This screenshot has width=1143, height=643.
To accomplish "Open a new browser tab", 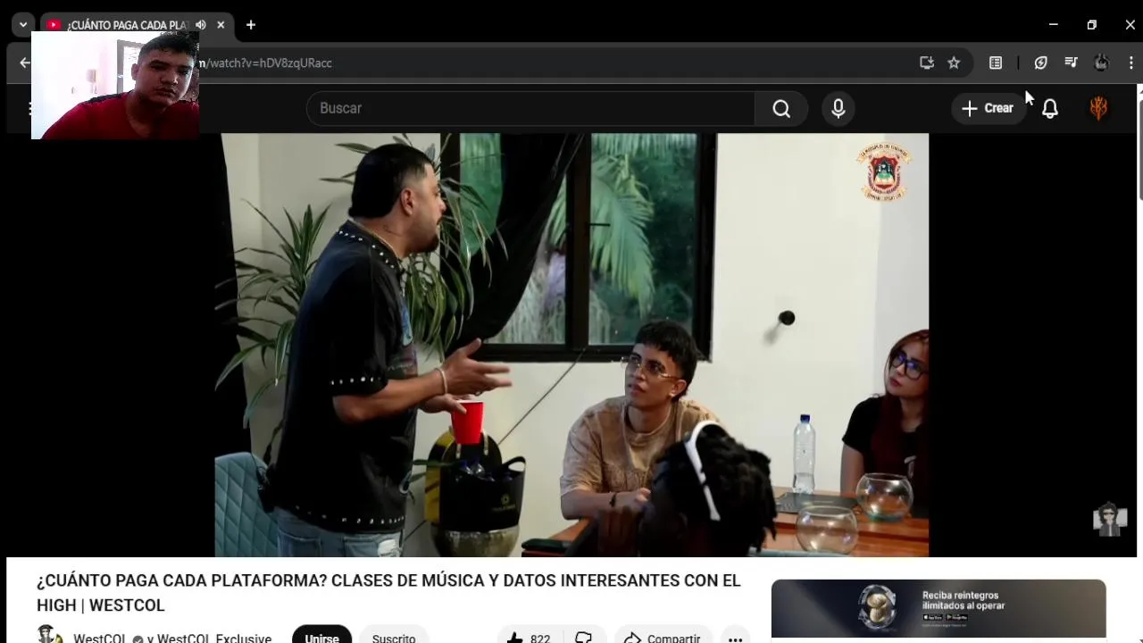I will 251,25.
